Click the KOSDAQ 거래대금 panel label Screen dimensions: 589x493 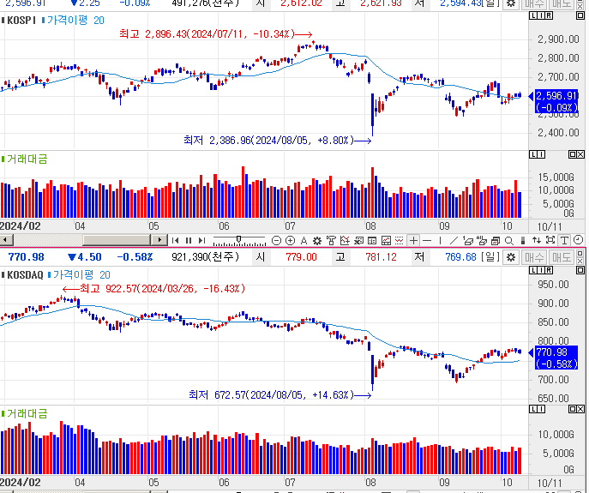click(27, 414)
